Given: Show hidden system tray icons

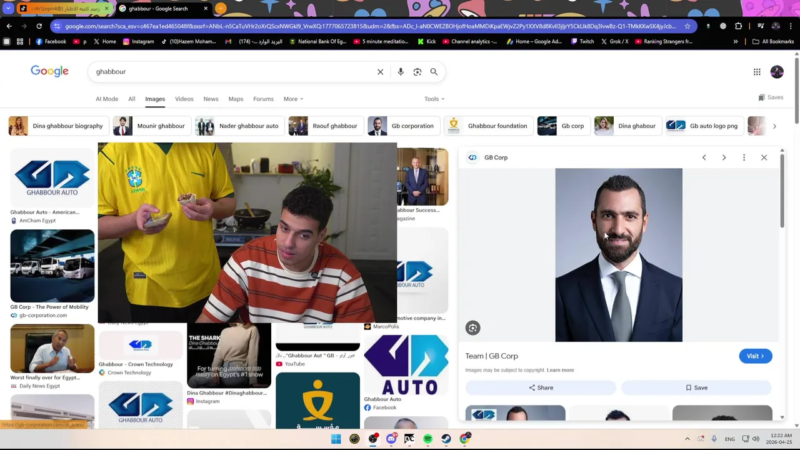Looking at the screenshot, I should pos(687,439).
